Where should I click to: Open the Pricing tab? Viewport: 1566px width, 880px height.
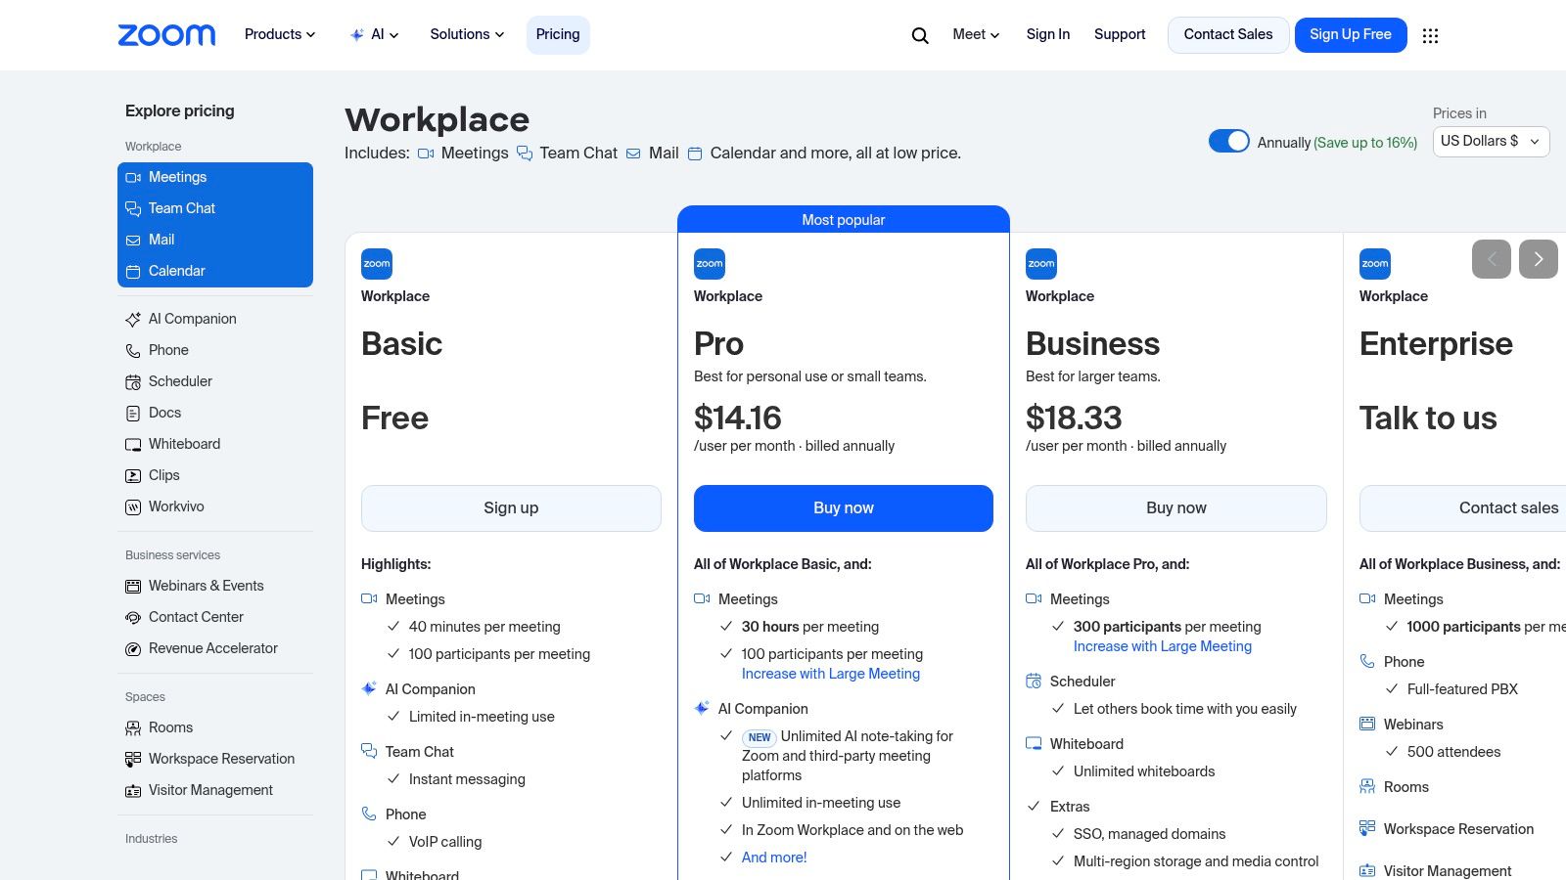[558, 34]
